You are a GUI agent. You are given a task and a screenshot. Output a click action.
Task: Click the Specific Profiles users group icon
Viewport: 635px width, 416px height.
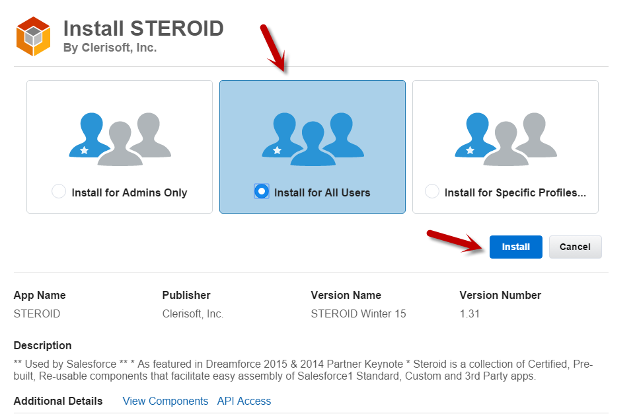coord(505,139)
